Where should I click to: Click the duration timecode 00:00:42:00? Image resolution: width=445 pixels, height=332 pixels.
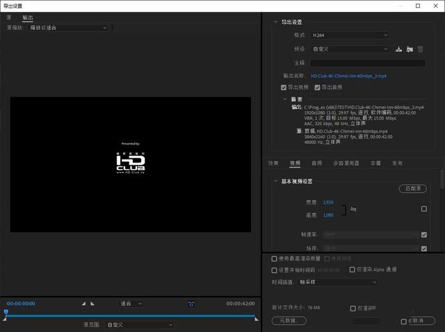(241, 304)
